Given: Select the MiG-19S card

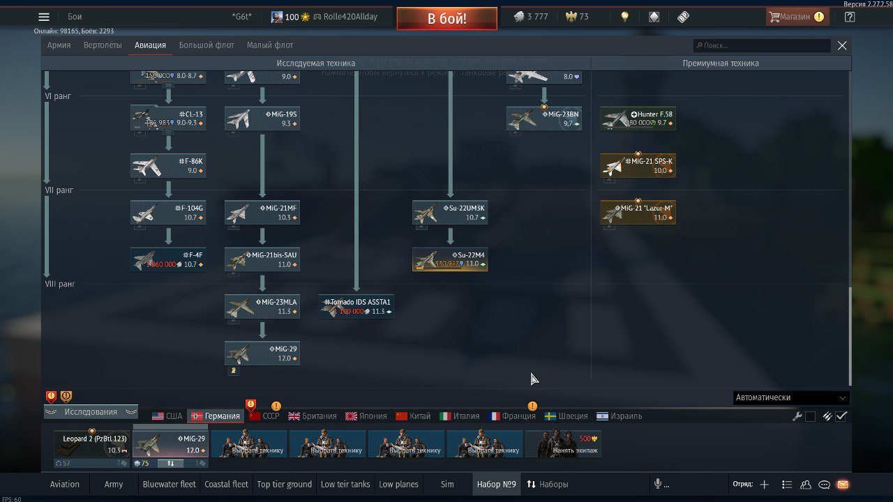Looking at the screenshot, I should tap(262, 119).
